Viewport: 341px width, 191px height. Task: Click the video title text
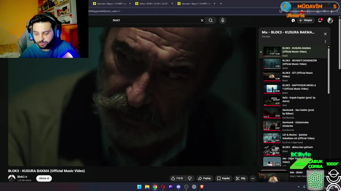(46, 171)
